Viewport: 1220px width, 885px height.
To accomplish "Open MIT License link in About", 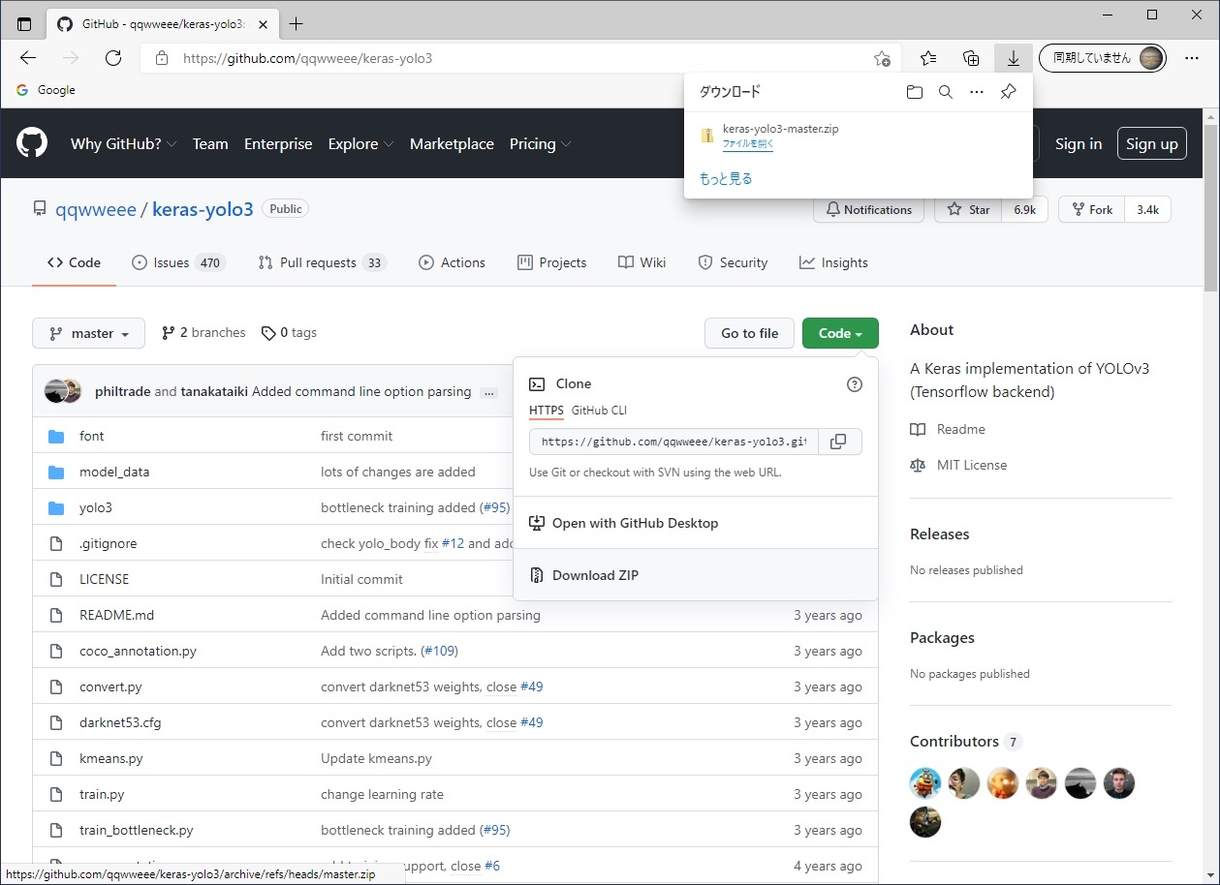I will point(959,465).
